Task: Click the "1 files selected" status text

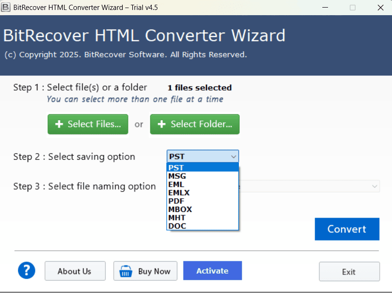Action: point(200,88)
